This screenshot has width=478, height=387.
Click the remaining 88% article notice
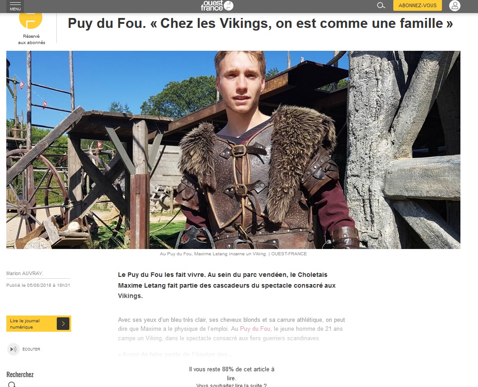pyautogui.click(x=232, y=374)
